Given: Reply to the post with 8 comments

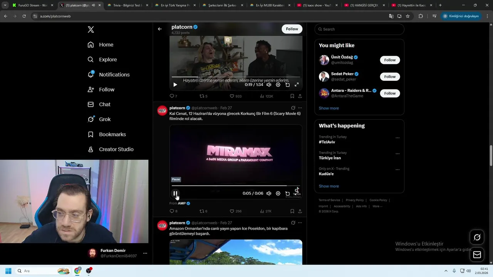Looking at the screenshot, I should click(x=173, y=211).
